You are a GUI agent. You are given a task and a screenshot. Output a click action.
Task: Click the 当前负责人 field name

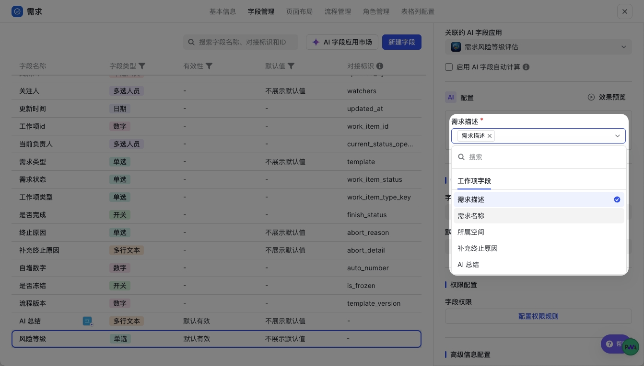[36, 144]
